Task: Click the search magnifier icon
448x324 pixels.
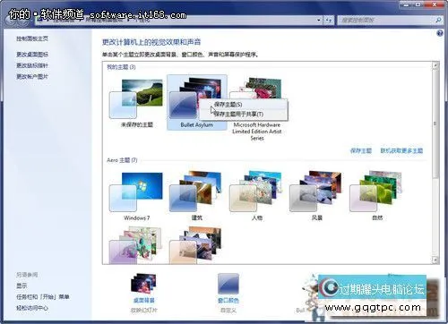Action: [x=438, y=21]
